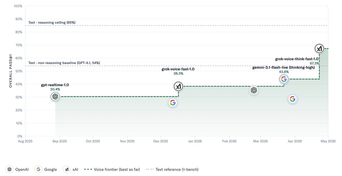342x176 pixels.
Task: Click the May 2026 axis label
Action: tap(328, 141)
